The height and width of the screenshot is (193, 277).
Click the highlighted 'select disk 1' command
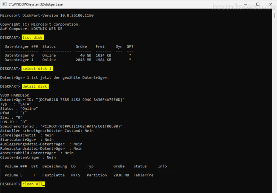click(37, 68)
